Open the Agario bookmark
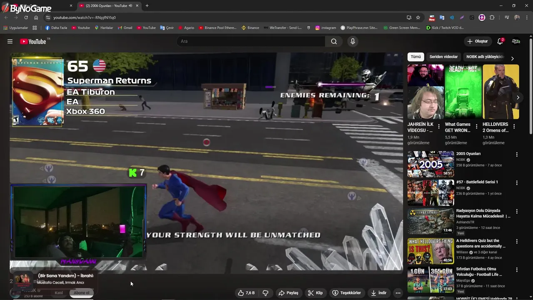 (x=186, y=28)
